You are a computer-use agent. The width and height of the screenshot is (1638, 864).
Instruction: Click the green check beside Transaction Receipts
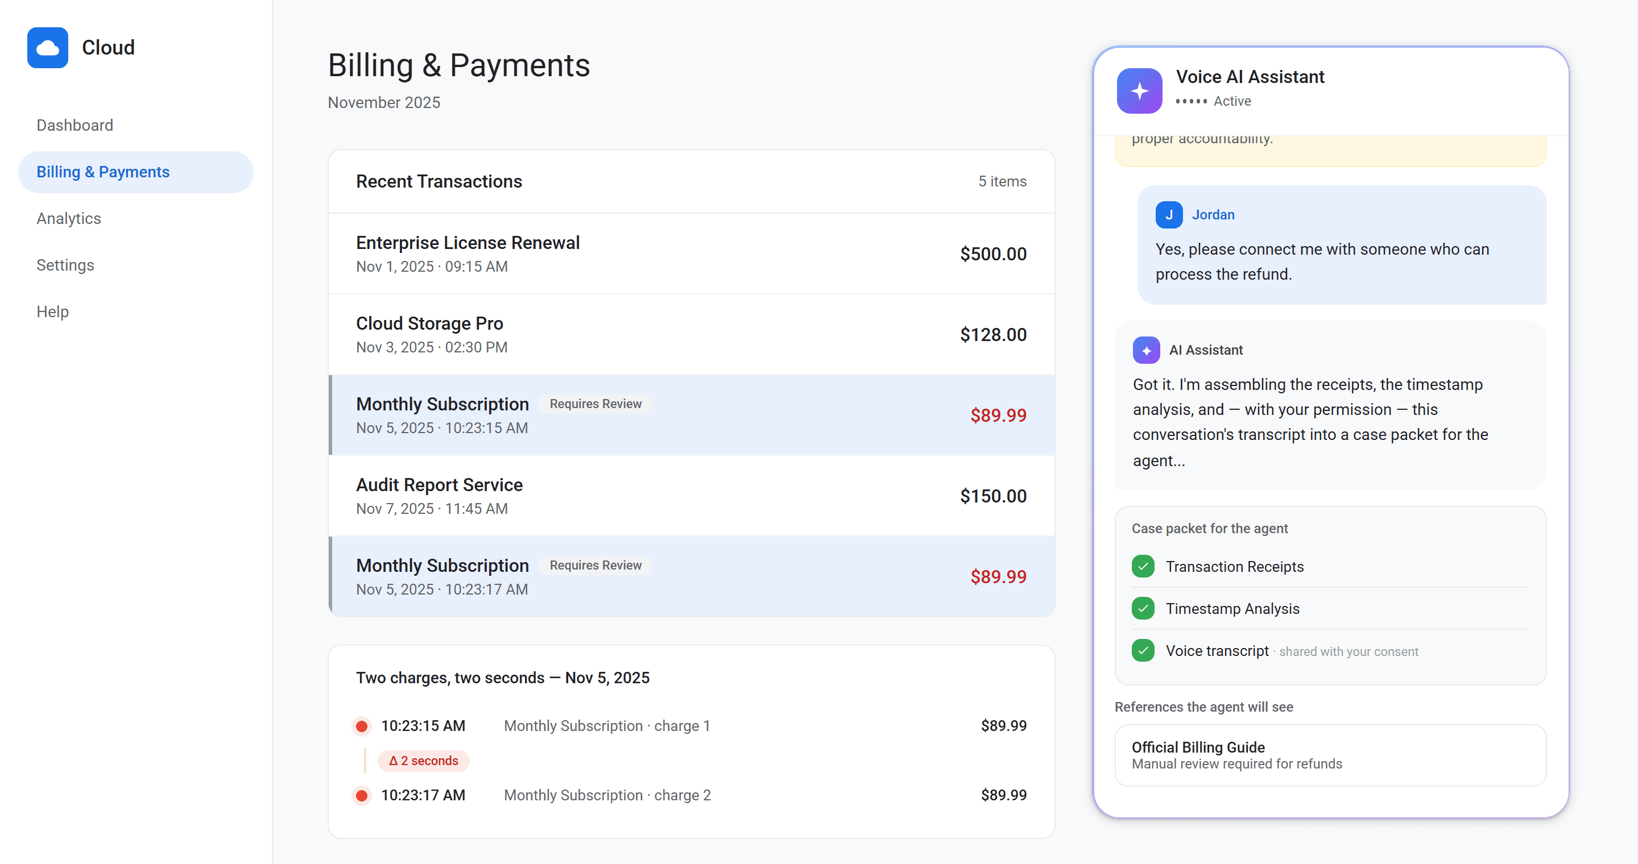point(1143,566)
